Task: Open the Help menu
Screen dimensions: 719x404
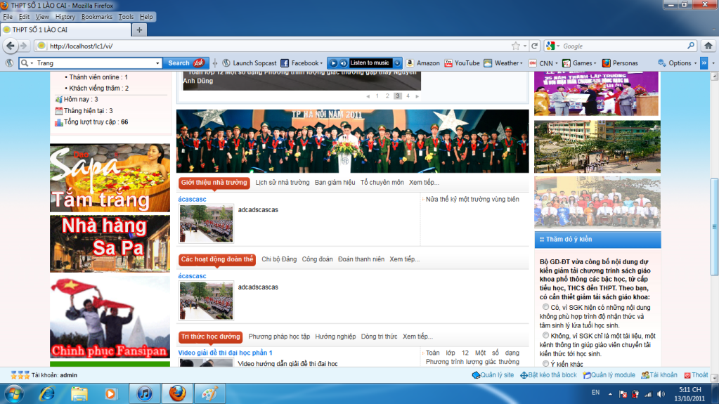Action: 146,17
